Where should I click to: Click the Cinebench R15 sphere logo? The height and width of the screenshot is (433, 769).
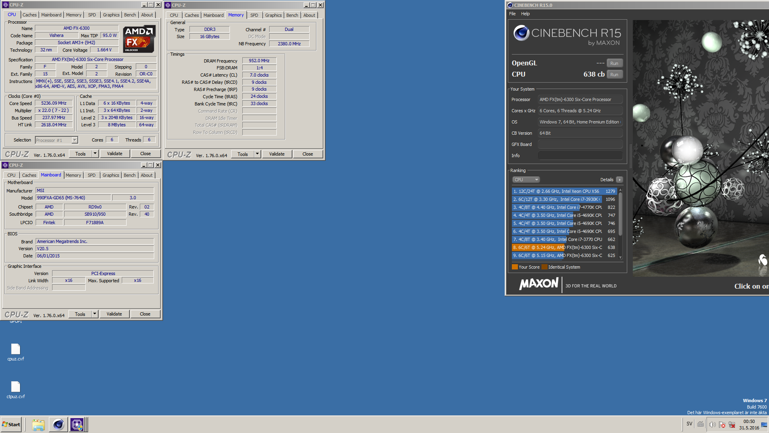(521, 33)
